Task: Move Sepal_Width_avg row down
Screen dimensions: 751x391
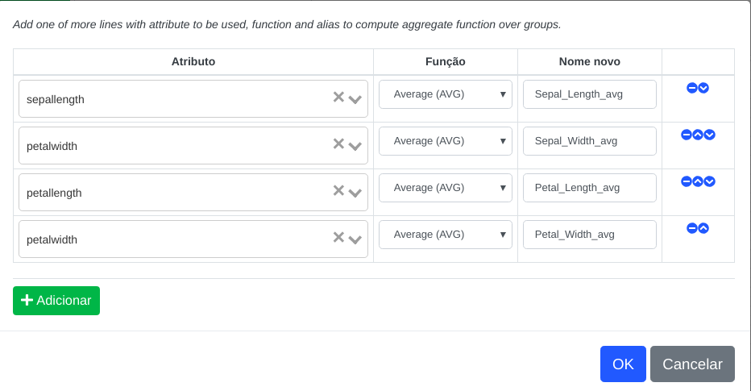Action: pos(710,135)
